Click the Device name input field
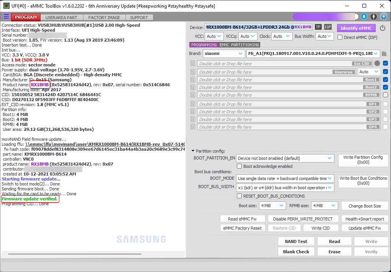Viewport: 391px width, 272px height. click(258, 27)
